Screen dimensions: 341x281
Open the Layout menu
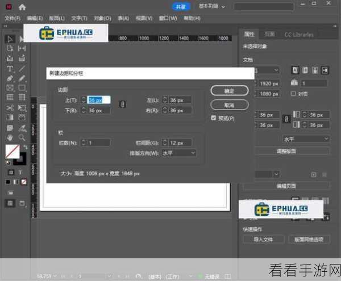(x=57, y=18)
